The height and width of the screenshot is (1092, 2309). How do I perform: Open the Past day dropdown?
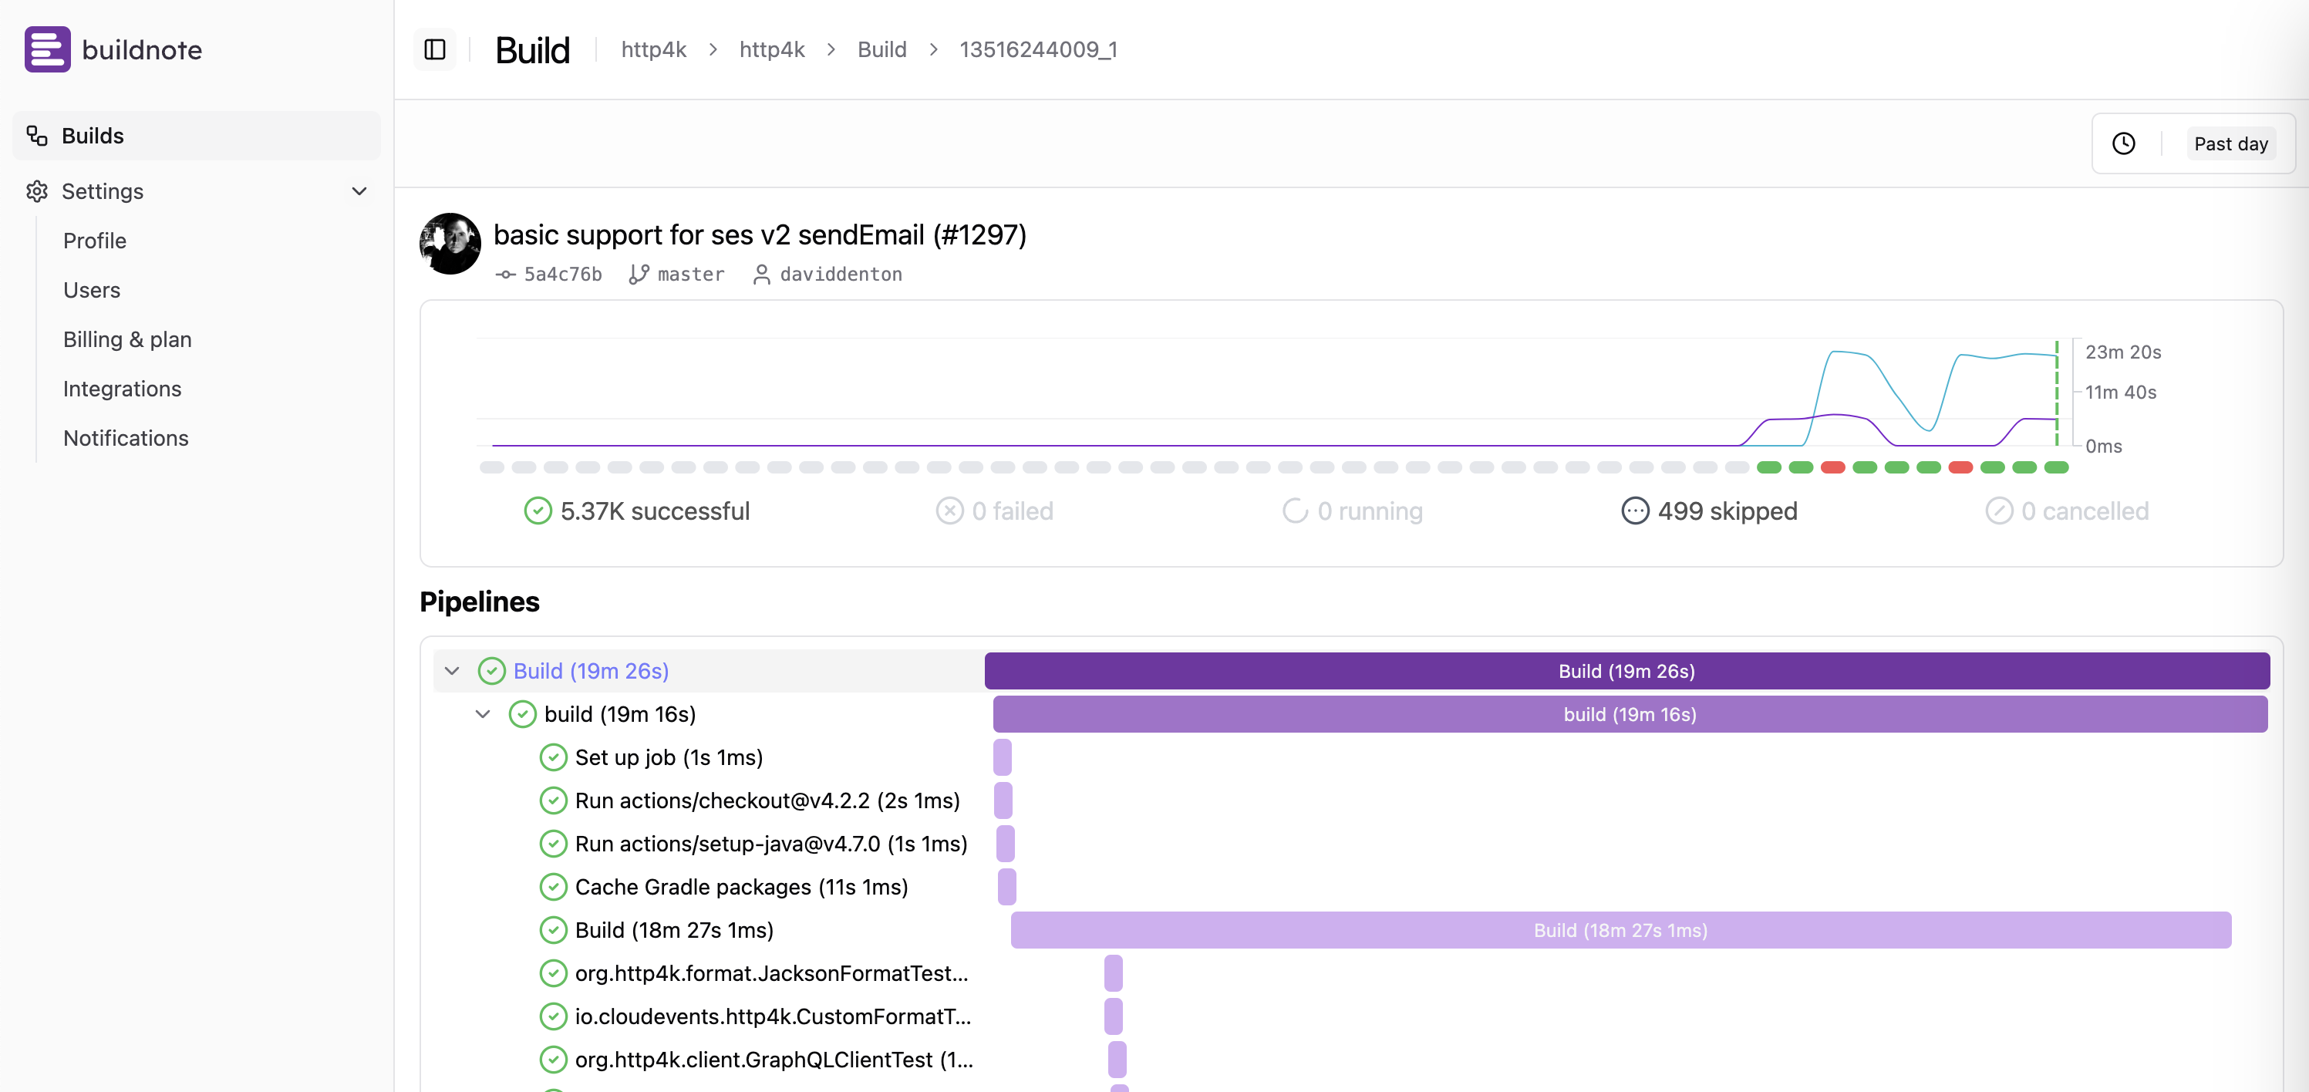[x=2231, y=143]
